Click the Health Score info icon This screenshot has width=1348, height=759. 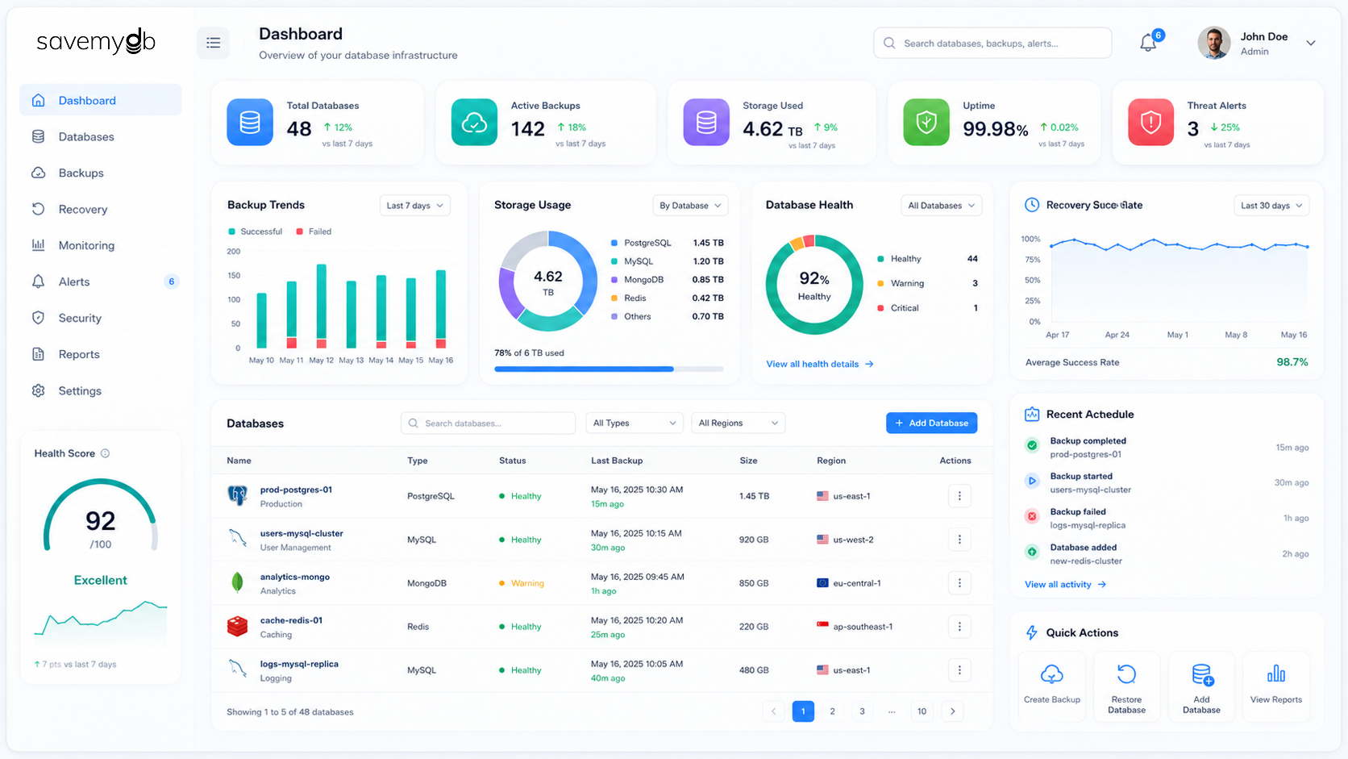click(105, 453)
